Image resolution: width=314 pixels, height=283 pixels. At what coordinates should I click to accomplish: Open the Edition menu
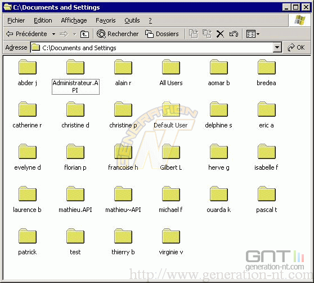point(43,20)
